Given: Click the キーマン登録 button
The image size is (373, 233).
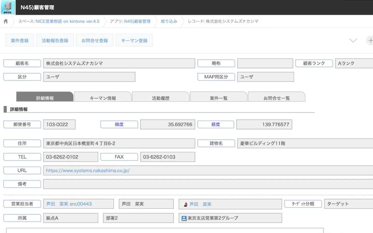Looking at the screenshot, I should point(134,41).
